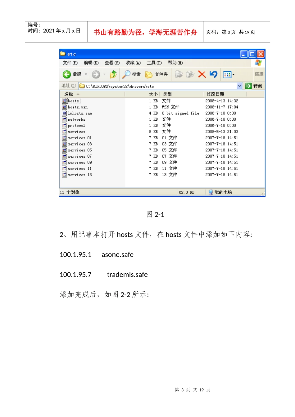Click the hosts file name
Image resolution: width=295 pixels, height=417 pixels.
pyautogui.click(x=74, y=101)
